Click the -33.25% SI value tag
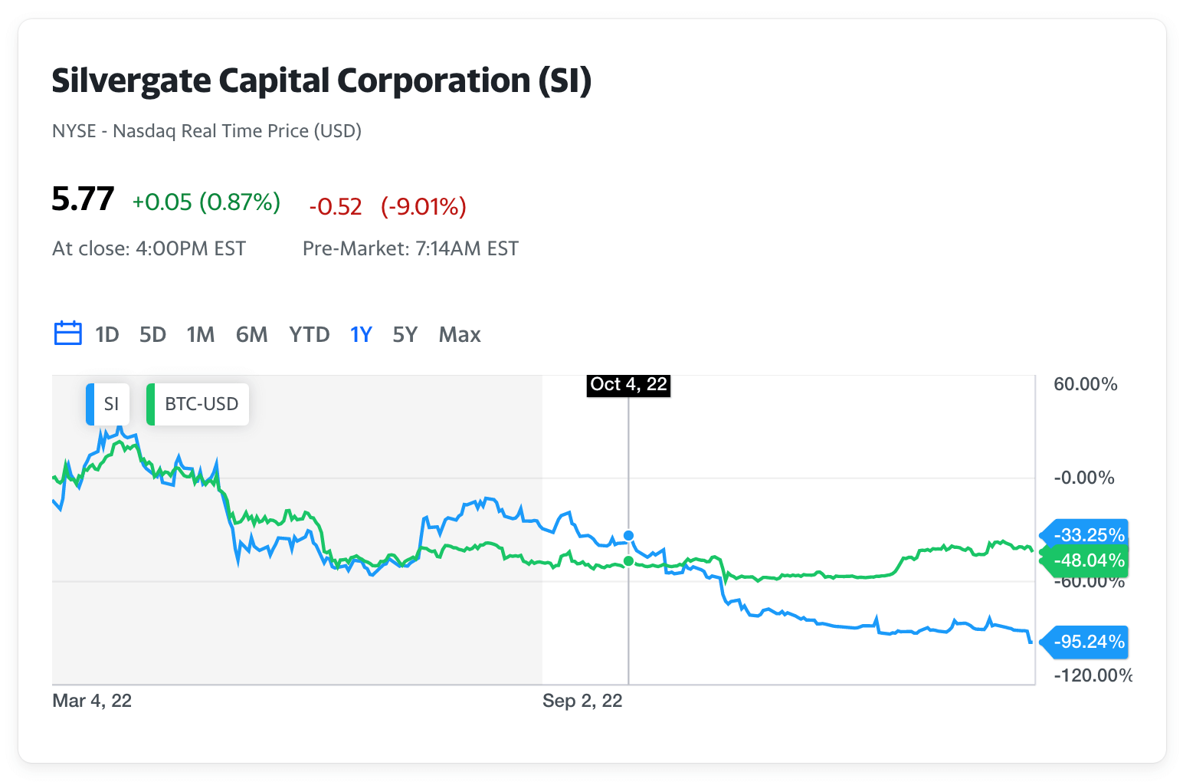Image resolution: width=1183 pixels, height=782 pixels. pyautogui.click(x=1084, y=535)
